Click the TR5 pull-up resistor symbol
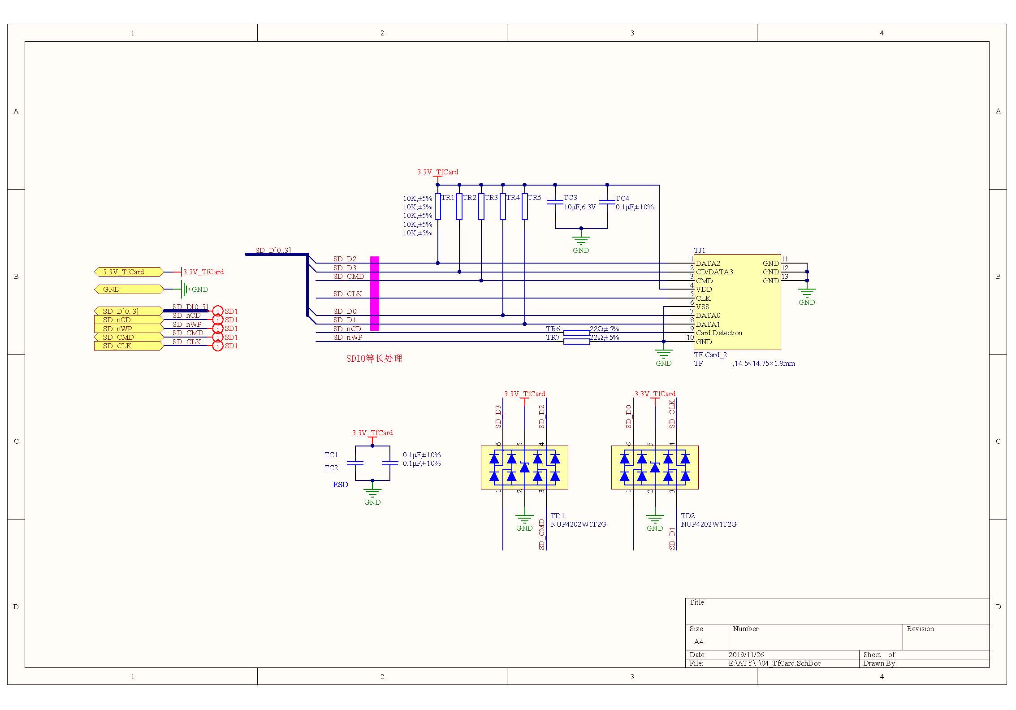Viewport: 1016px width, 710px height. coord(524,207)
